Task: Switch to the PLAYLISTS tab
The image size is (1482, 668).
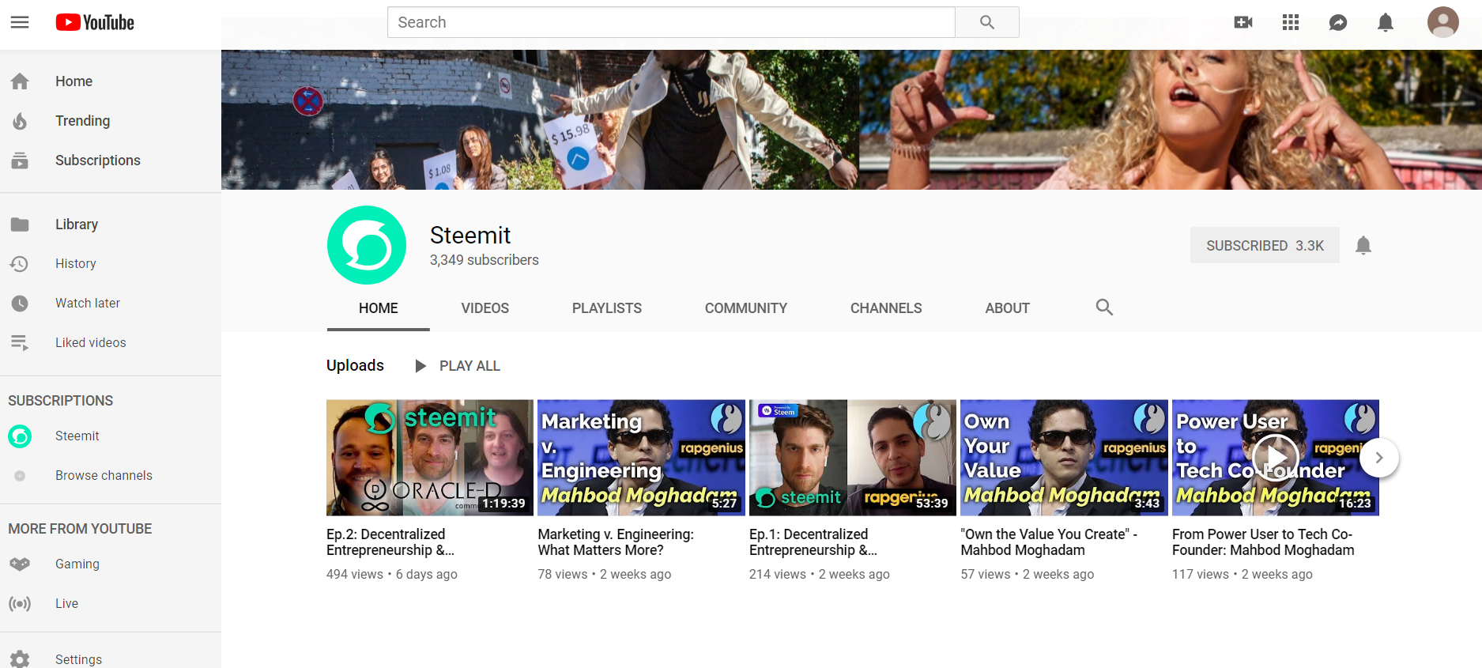Action: point(607,308)
